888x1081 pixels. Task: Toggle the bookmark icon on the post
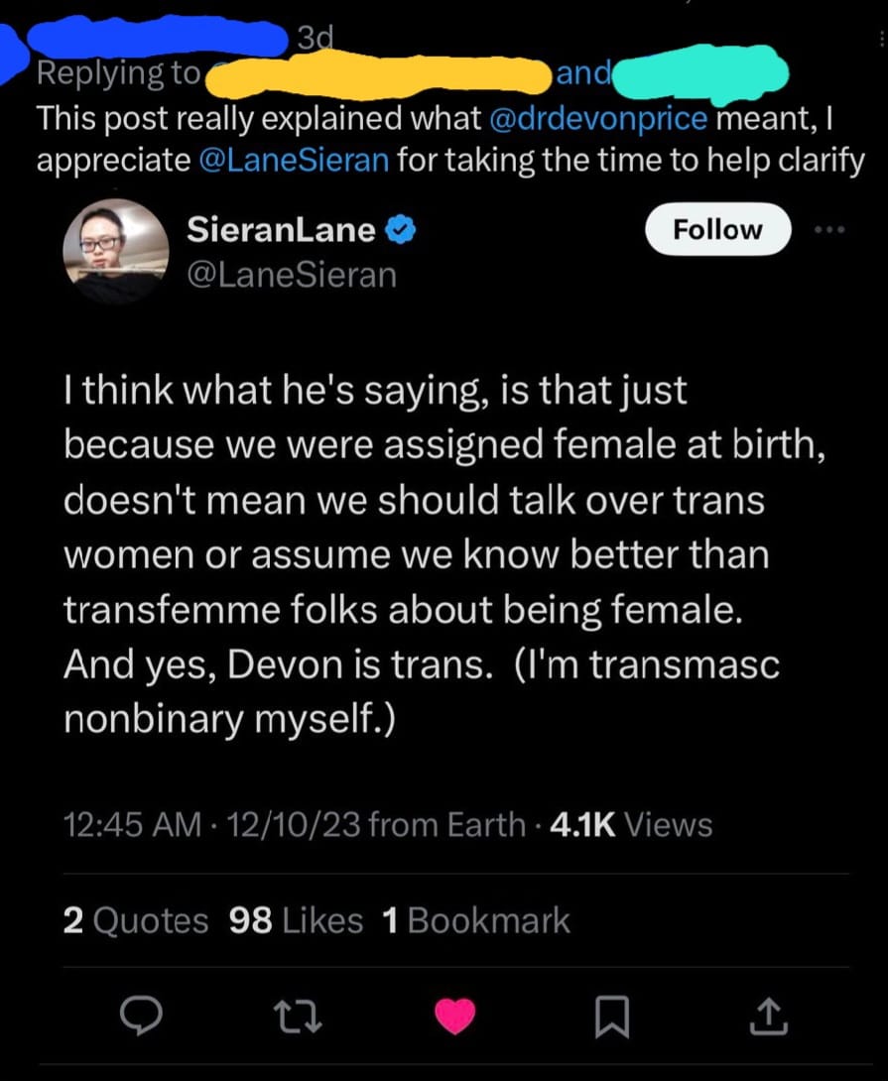coord(613,1015)
